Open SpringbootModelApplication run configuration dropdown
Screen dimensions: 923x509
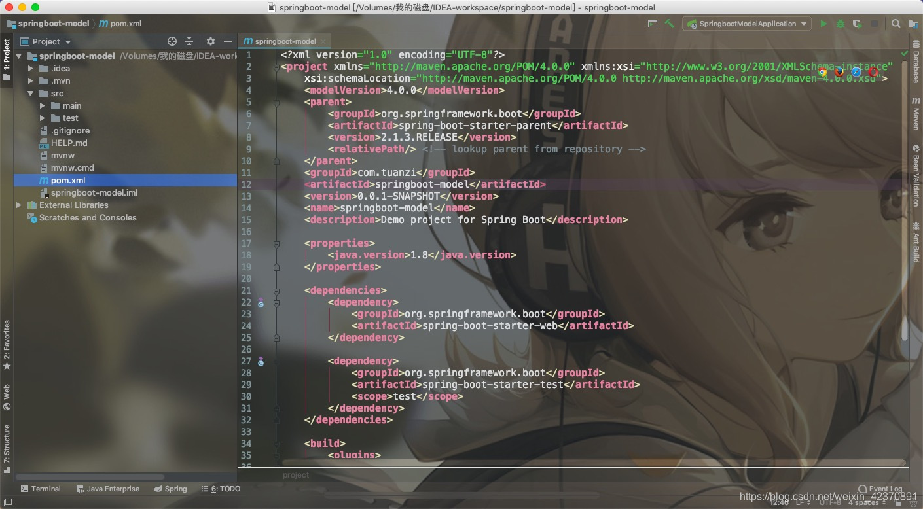(747, 24)
